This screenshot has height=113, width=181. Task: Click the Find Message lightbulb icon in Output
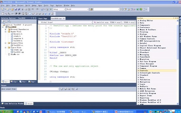point(62,89)
